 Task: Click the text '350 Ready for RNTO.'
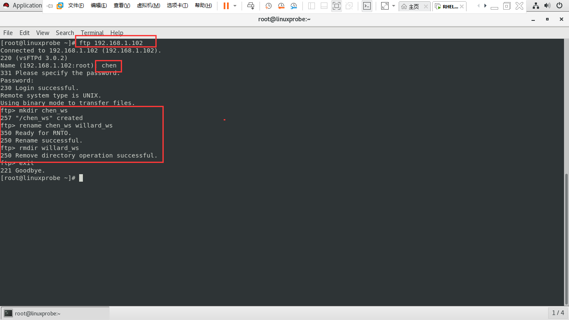pos(36,133)
